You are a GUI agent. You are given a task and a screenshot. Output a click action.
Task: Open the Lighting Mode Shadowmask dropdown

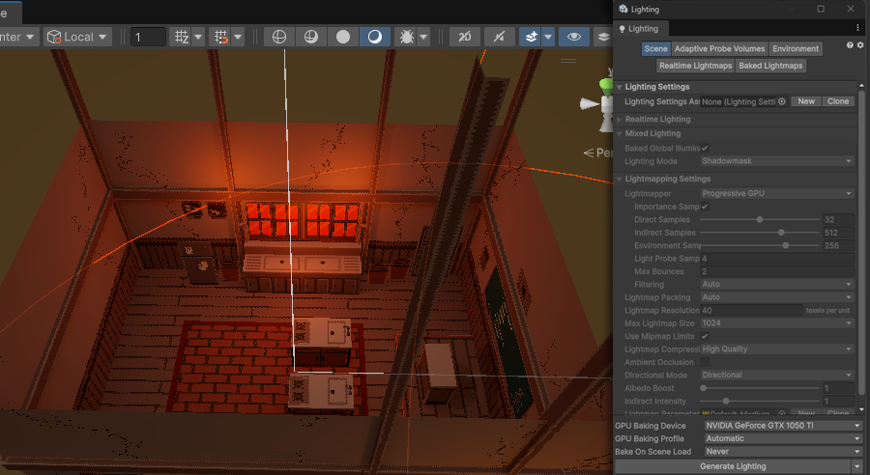click(x=777, y=161)
